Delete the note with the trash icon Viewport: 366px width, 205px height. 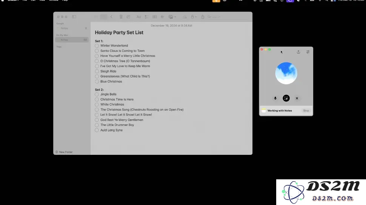pyautogui.click(x=121, y=17)
